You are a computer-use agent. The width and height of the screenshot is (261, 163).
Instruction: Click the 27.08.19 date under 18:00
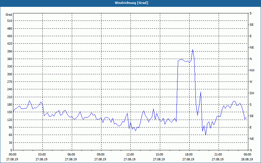(188, 159)
